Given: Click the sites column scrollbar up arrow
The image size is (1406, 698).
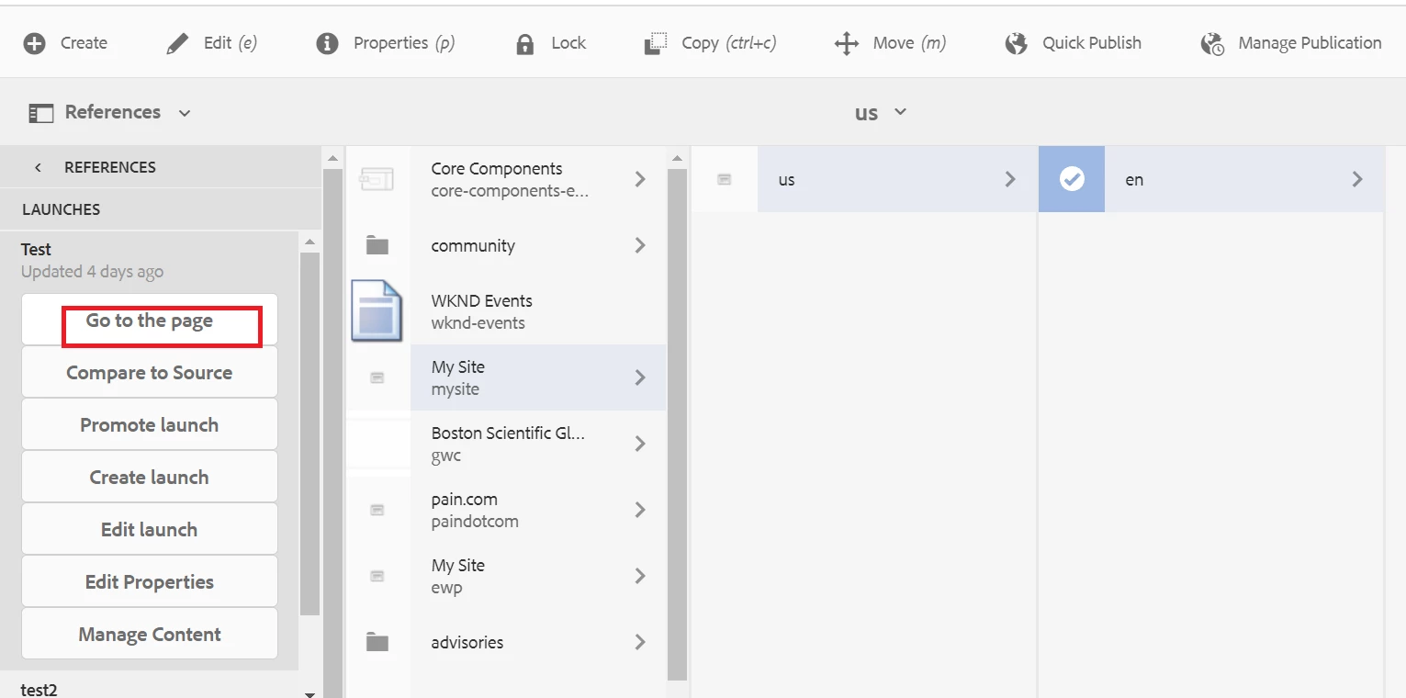Looking at the screenshot, I should [677, 157].
